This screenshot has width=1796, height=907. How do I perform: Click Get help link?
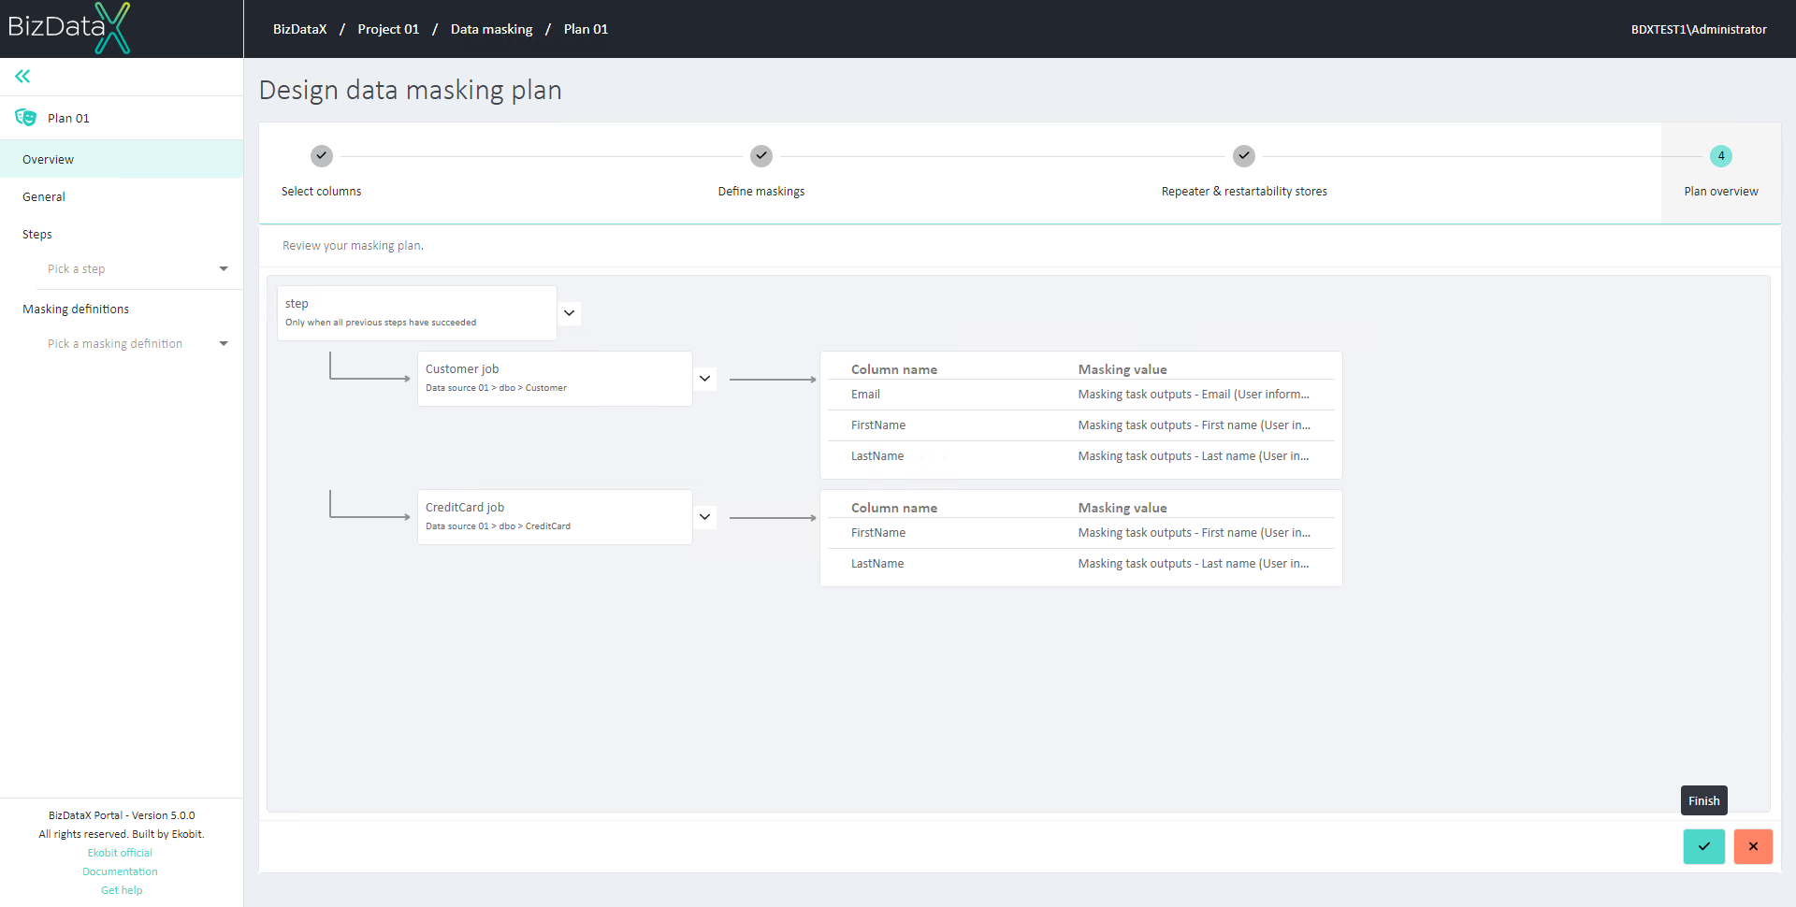[122, 890]
